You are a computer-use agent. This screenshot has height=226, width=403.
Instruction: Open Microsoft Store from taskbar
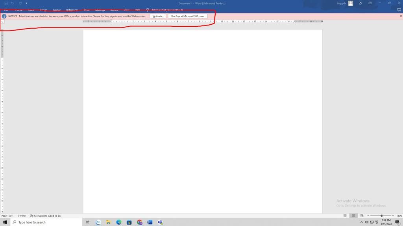pyautogui.click(x=129, y=222)
